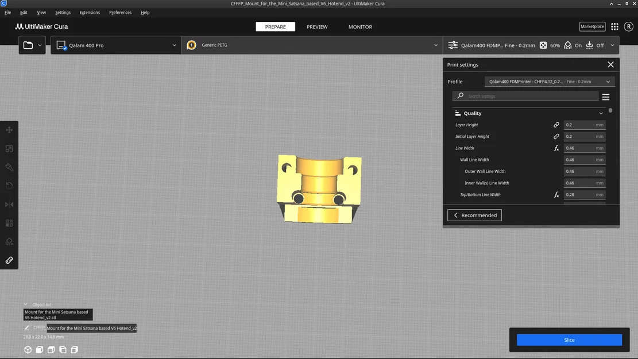Image resolution: width=638 pixels, height=359 pixels.
Task: Click the Top/Bottom Line Width formula icon
Action: [556, 195]
